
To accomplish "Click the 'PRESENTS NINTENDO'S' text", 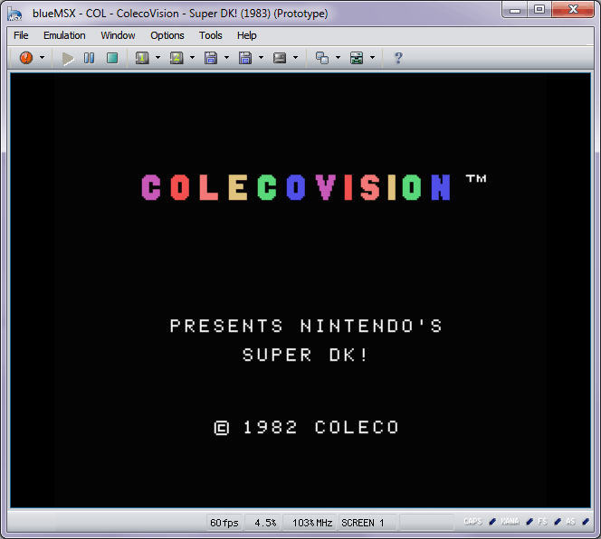I will point(306,326).
